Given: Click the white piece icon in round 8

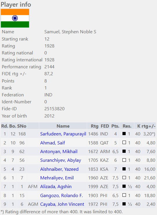Looking at the screenshot, I should point(124,195).
